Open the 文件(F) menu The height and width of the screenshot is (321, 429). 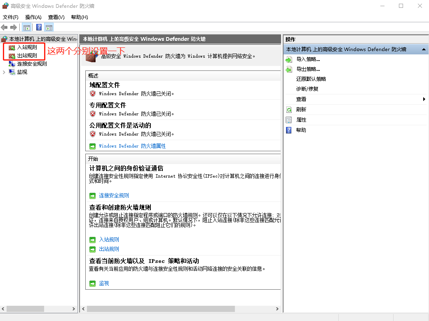pyautogui.click(x=11, y=17)
